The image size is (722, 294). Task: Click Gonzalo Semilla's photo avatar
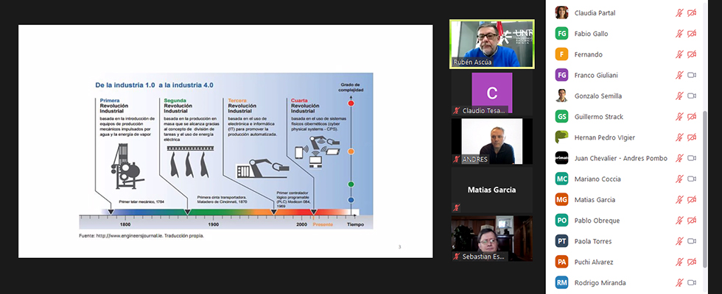[x=561, y=96]
